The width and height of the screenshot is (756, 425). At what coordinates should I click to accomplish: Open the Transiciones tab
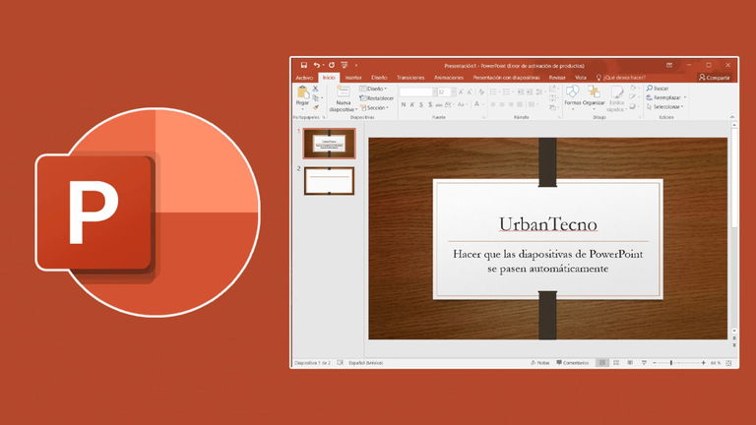click(x=410, y=77)
